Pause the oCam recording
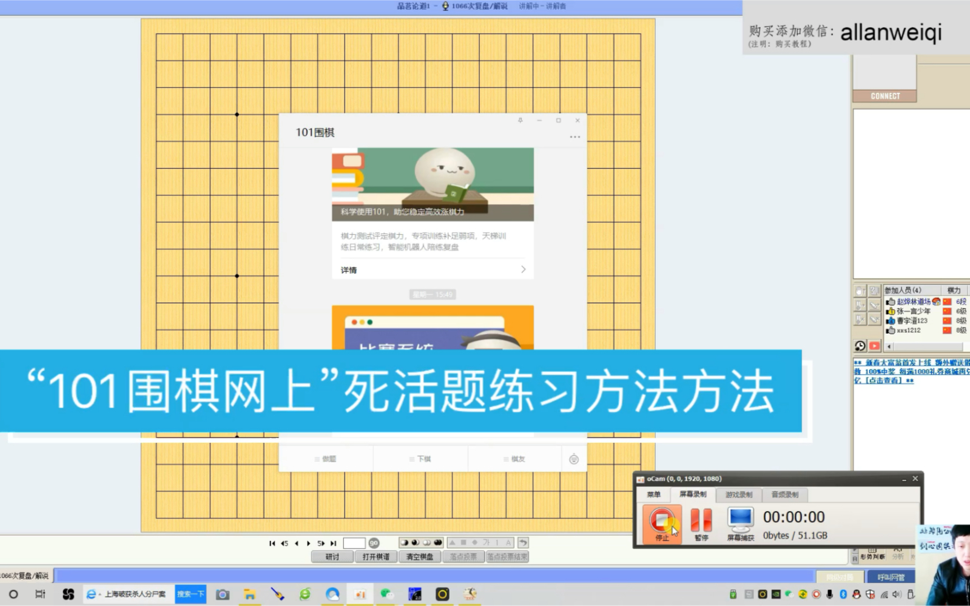 click(x=701, y=523)
